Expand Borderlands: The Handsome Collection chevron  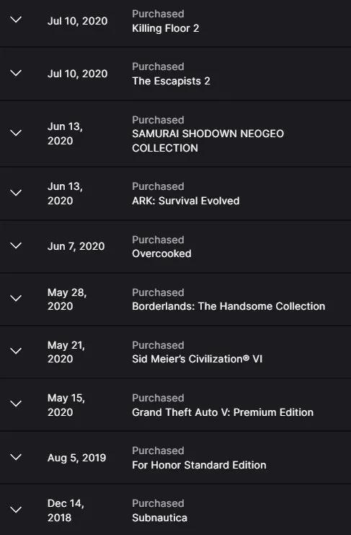(x=16, y=299)
